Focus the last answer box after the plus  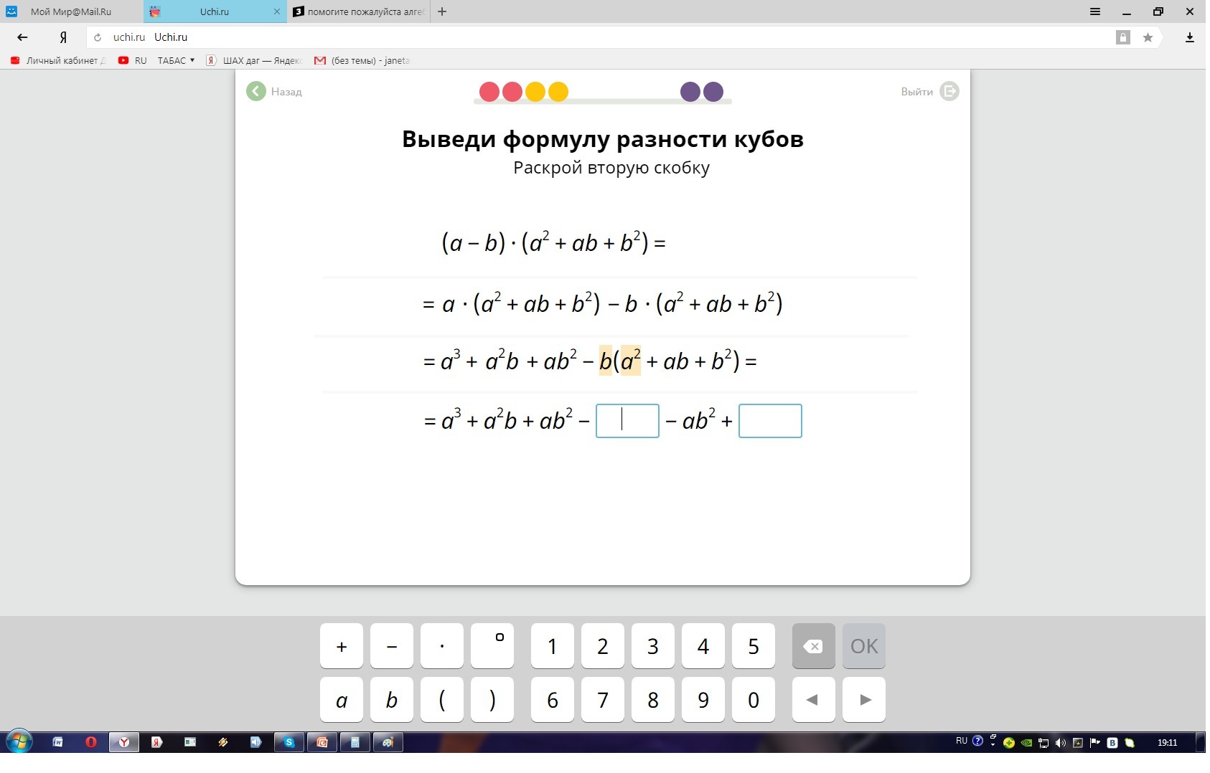click(770, 421)
